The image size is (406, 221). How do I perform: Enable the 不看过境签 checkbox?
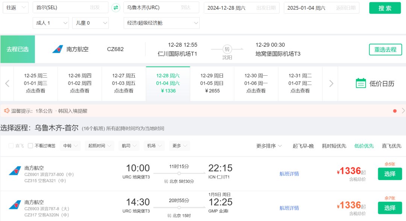[x=30, y=146]
